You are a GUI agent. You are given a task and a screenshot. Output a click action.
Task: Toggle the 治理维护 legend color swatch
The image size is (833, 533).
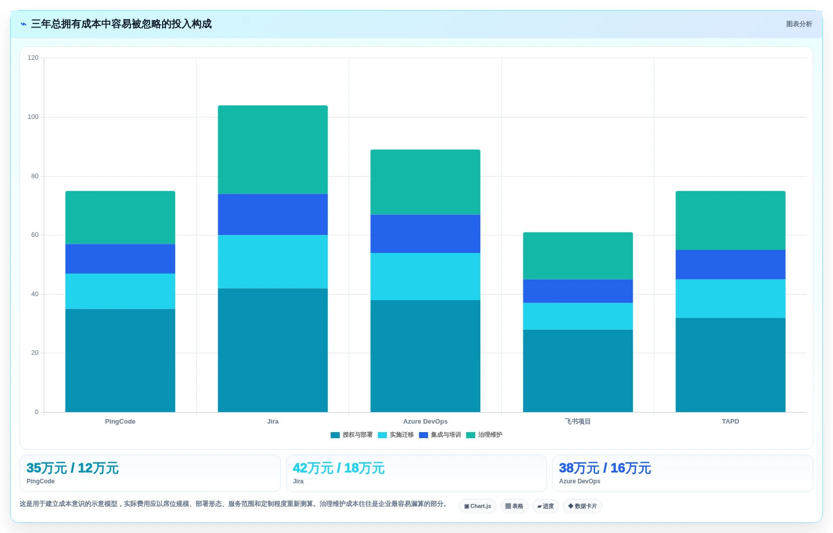click(x=471, y=435)
